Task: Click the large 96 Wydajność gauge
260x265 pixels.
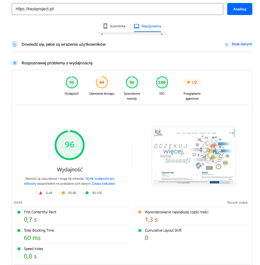Action: pos(70,145)
